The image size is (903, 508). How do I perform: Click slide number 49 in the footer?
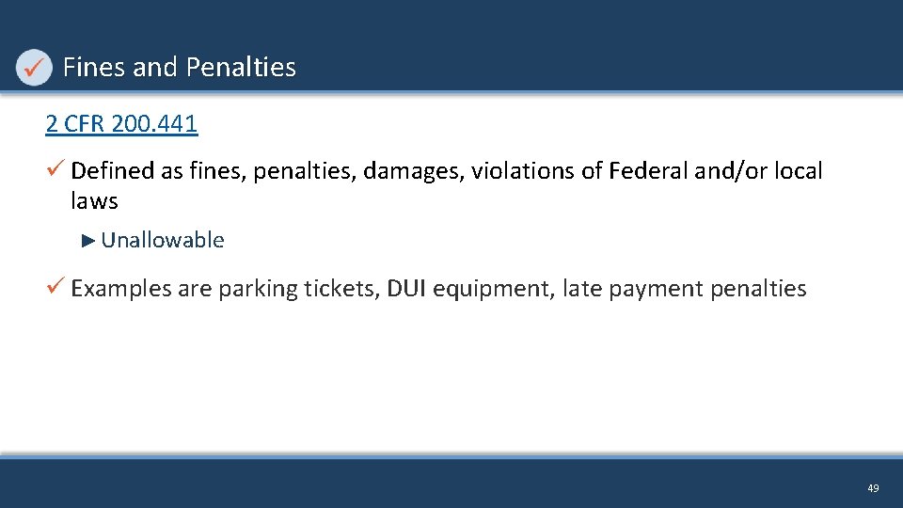pos(873,488)
